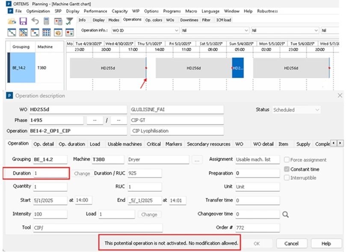Switch to the WO detail tab

pyautogui.click(x=263, y=144)
